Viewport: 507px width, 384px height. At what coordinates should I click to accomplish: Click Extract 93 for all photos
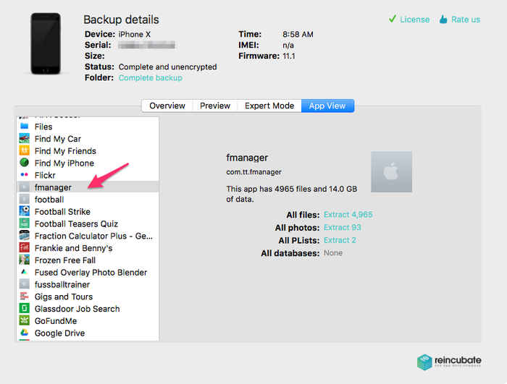point(343,227)
